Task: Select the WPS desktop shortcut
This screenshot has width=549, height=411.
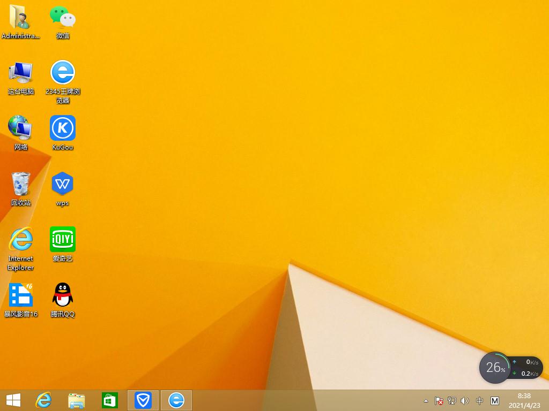Action: point(63,184)
